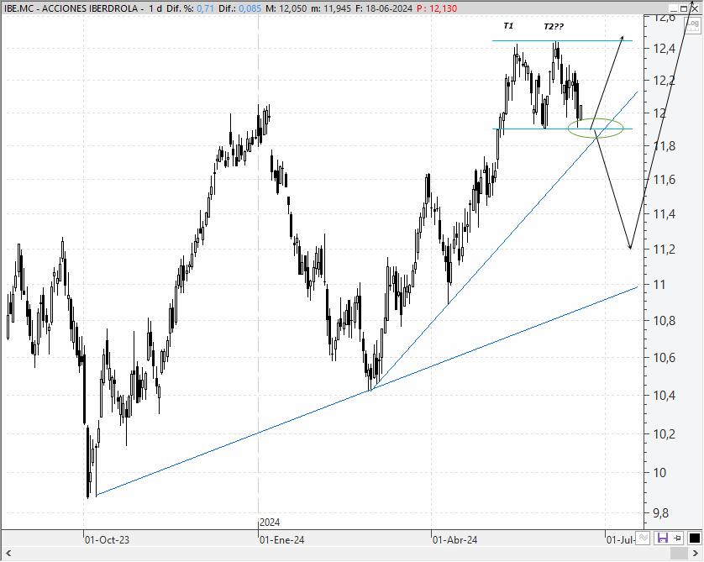Image resolution: width=704 pixels, height=562 pixels.
Task: Open the black color swatch
Action: tap(694, 538)
